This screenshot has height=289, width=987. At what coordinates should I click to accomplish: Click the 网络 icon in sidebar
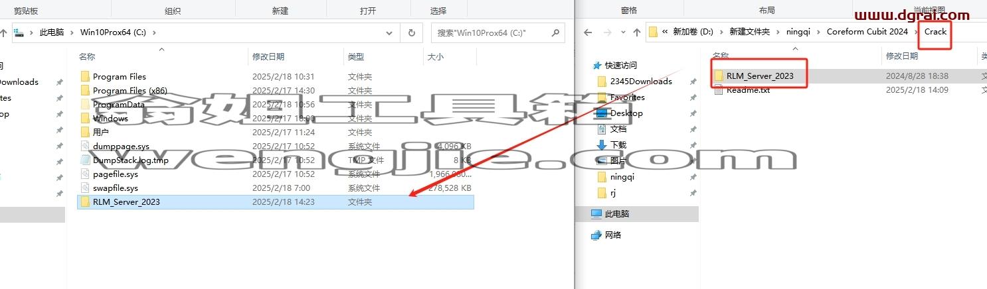(596, 235)
